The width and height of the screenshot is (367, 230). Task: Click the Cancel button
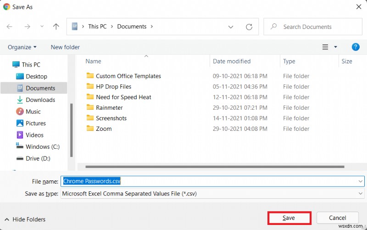pos(338,218)
